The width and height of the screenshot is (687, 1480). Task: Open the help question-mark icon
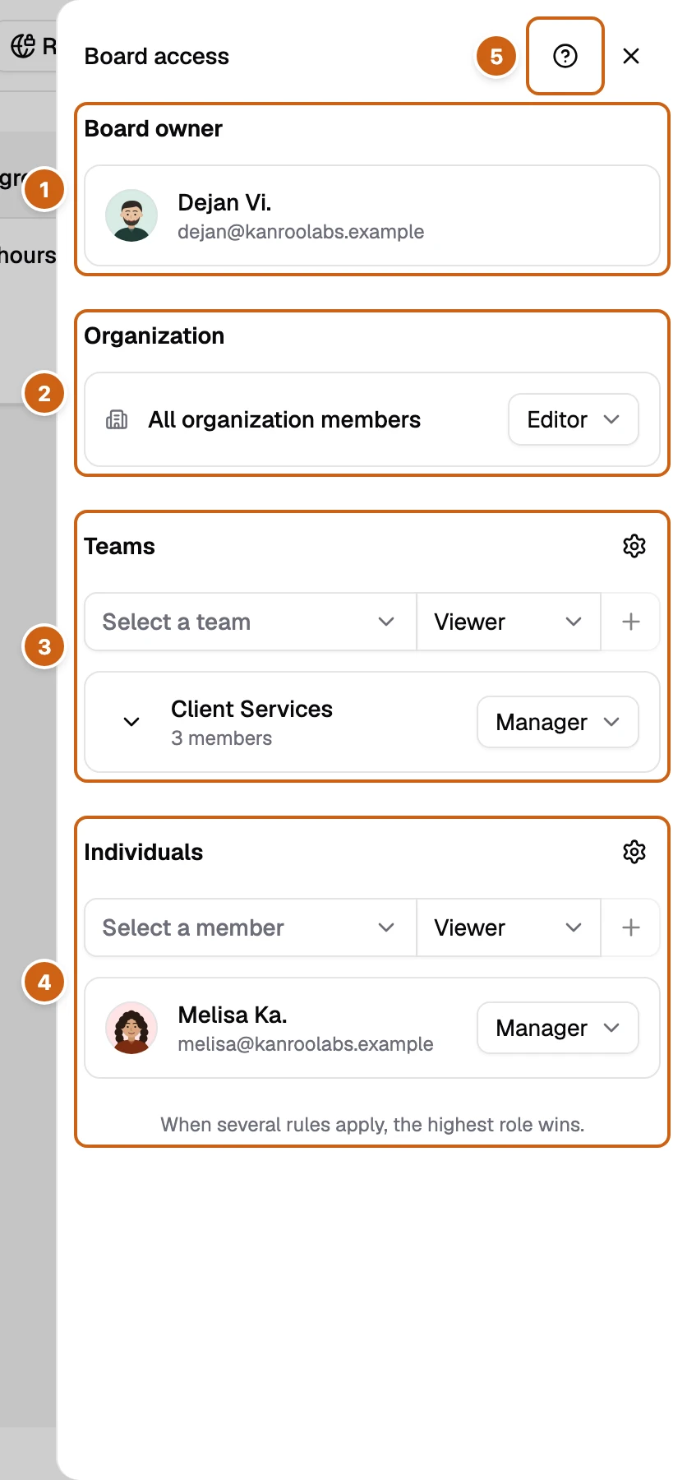point(565,56)
